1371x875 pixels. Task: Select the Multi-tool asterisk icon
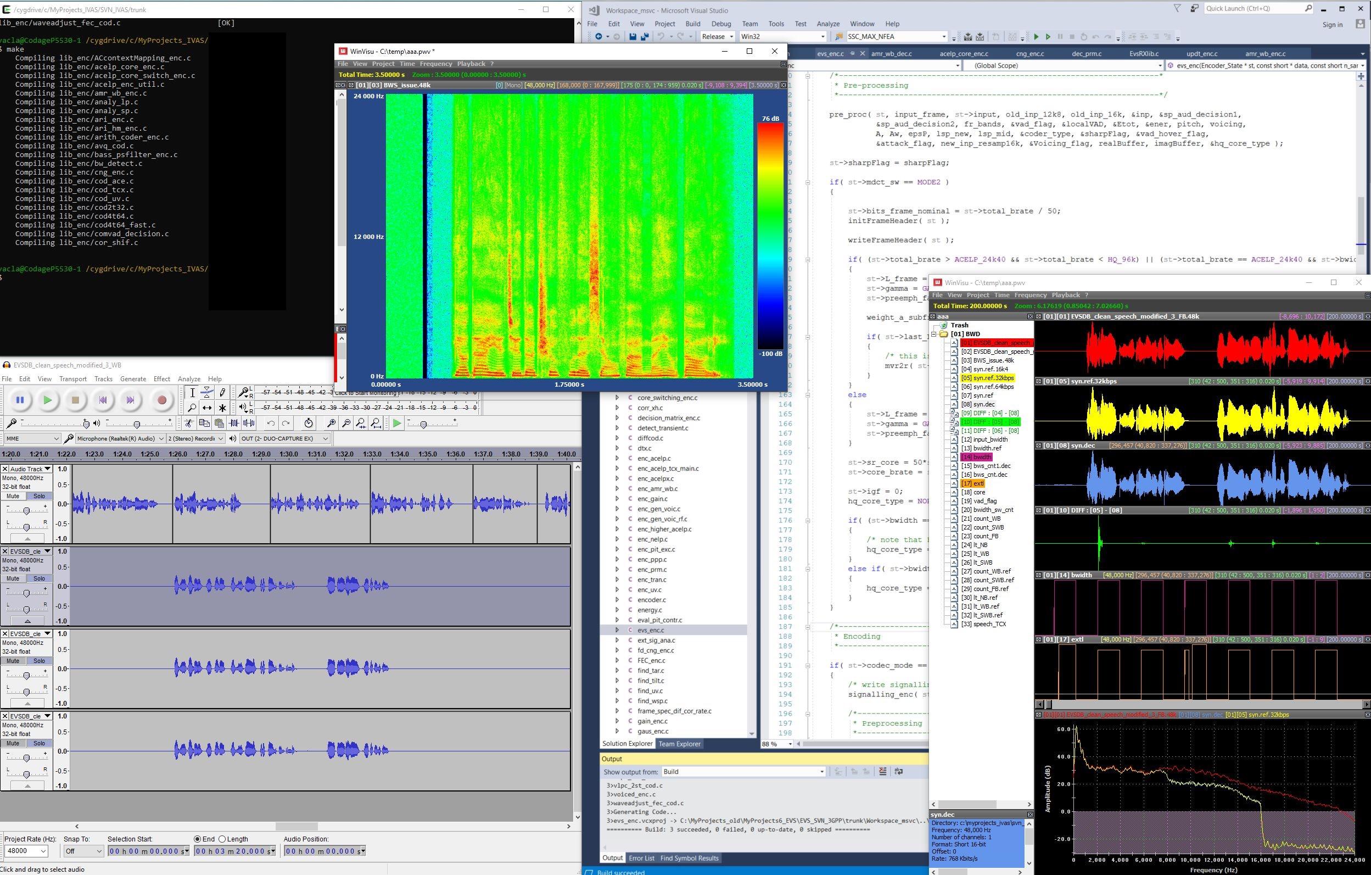(222, 408)
